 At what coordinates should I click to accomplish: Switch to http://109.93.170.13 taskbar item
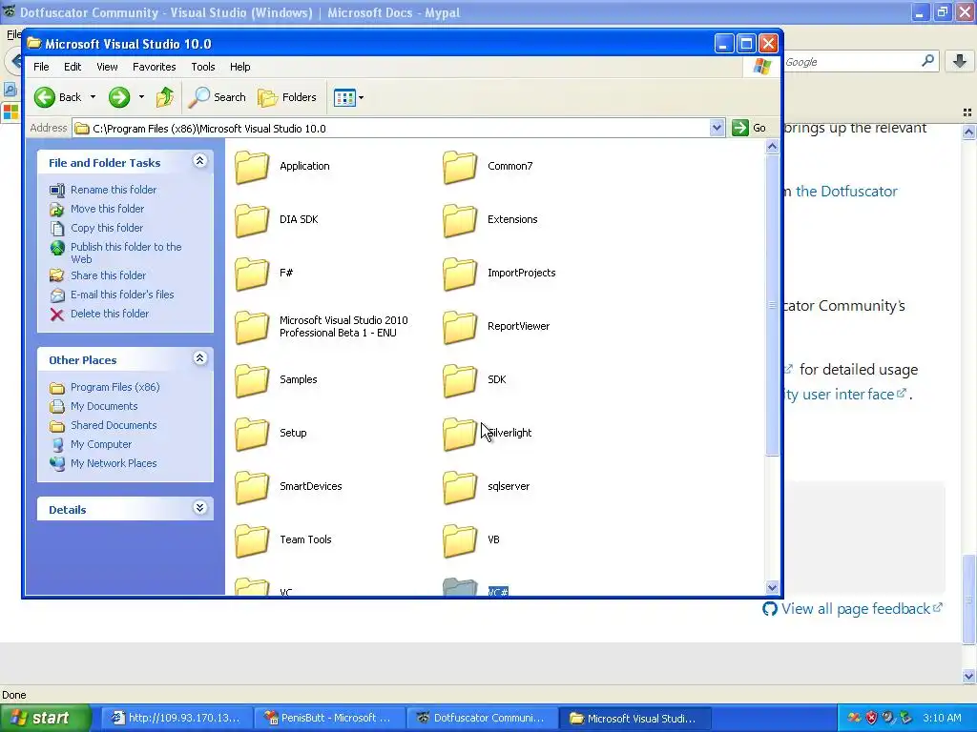(x=177, y=718)
